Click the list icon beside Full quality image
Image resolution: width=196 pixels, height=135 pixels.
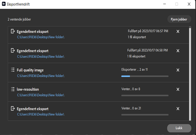click(13, 70)
